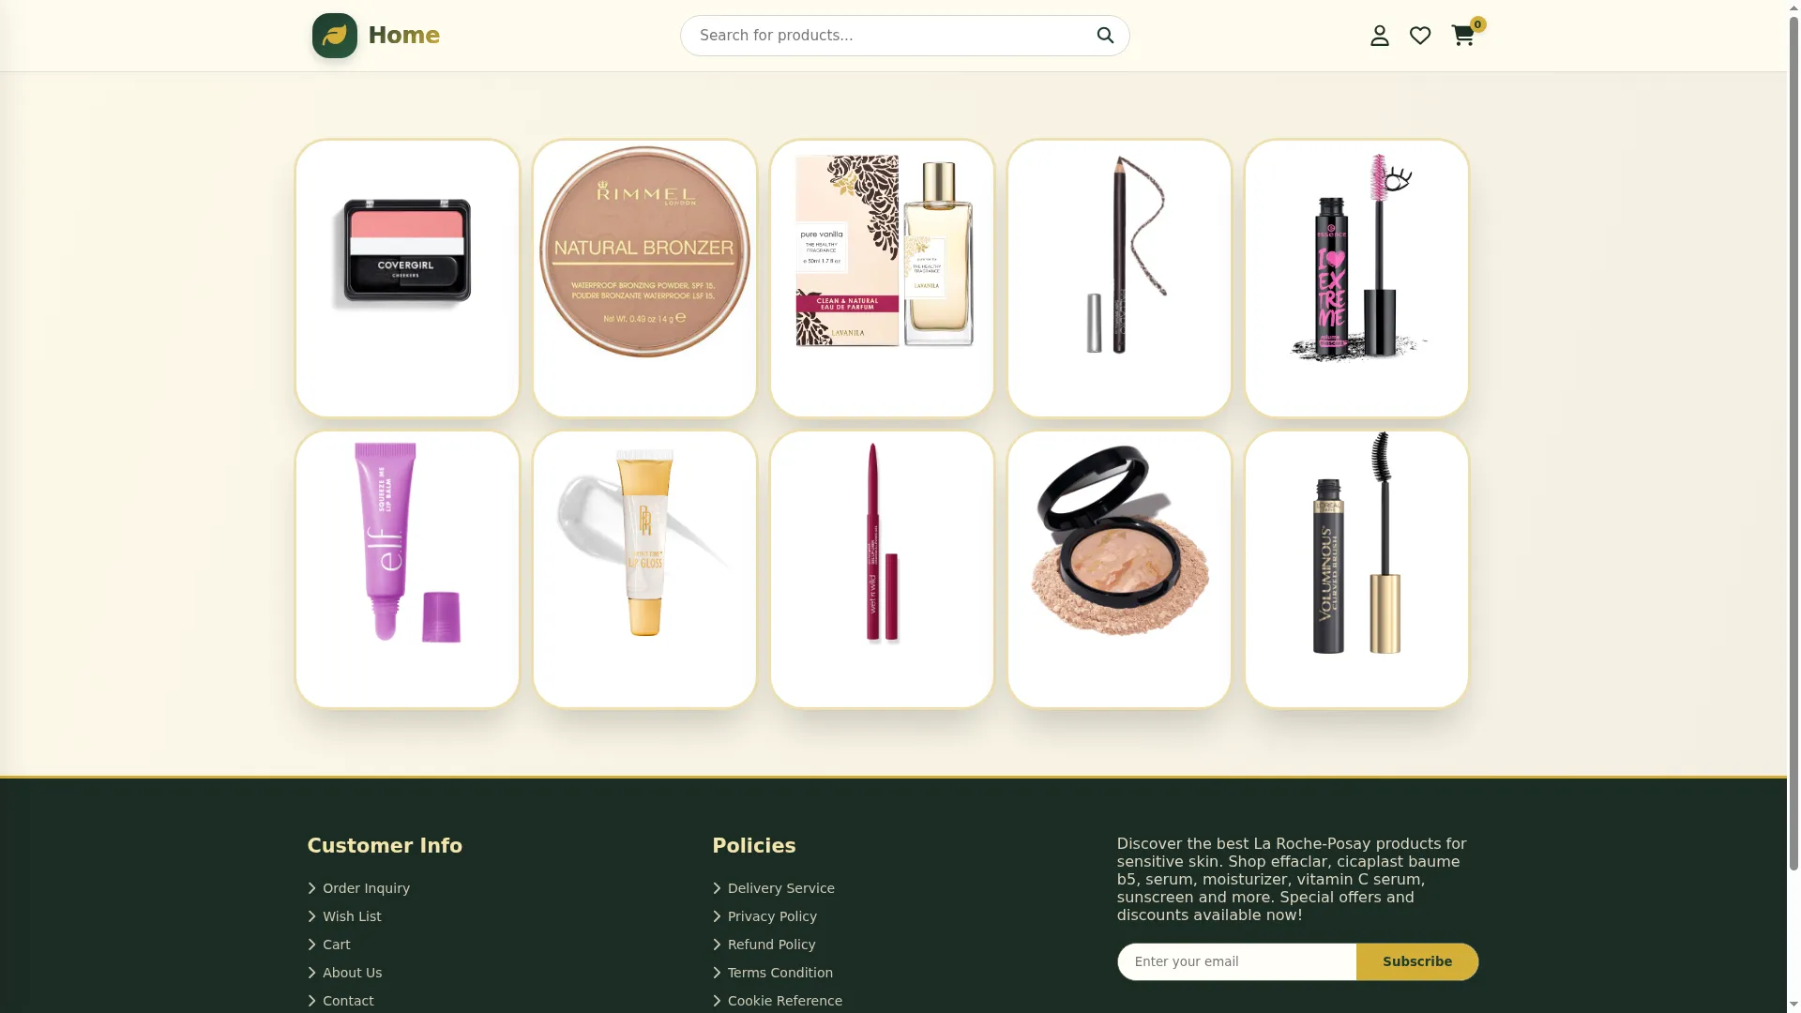Click the search magnifier icon
This screenshot has width=1801, height=1013.
pos(1105,36)
